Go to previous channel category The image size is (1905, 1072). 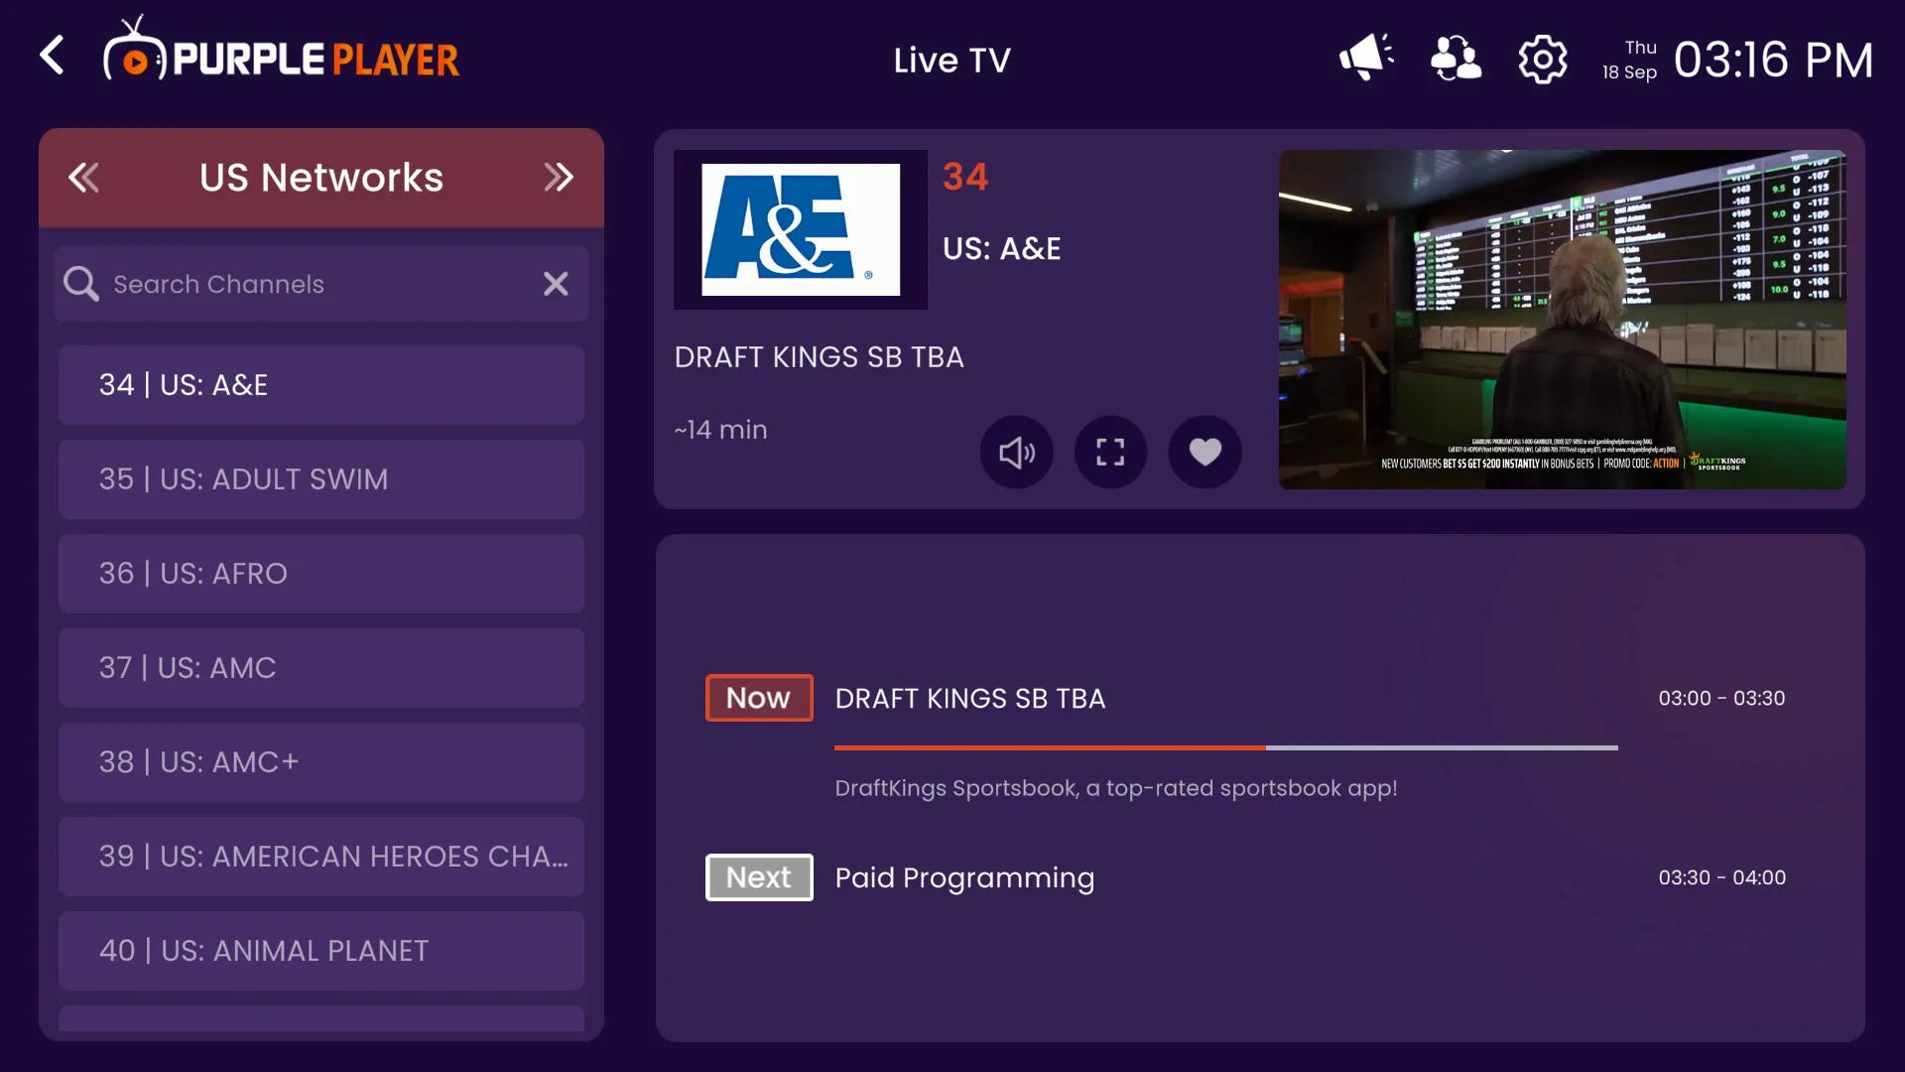[x=83, y=178]
